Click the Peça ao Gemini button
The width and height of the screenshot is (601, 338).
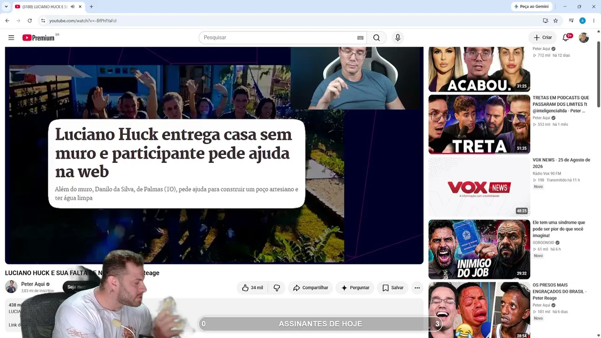coord(532,7)
